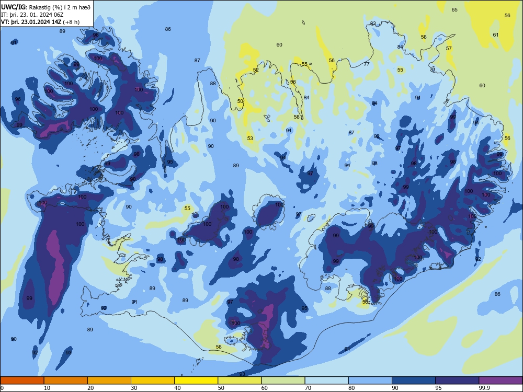Pick the pale green 60–70 legend swatch

[x=283, y=381]
